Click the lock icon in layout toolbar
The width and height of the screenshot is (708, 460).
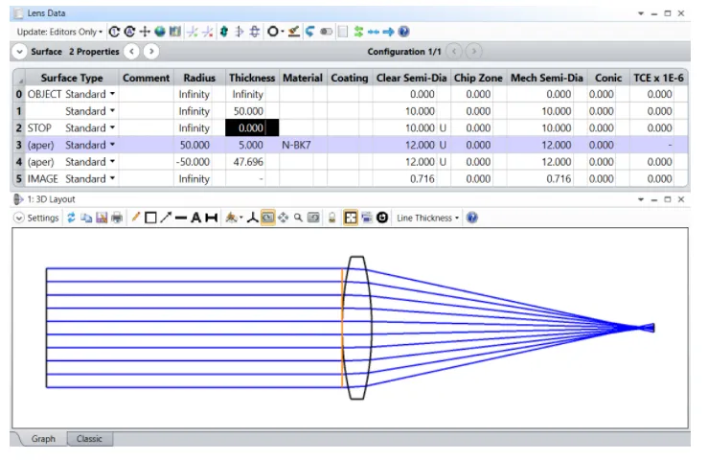click(x=331, y=218)
